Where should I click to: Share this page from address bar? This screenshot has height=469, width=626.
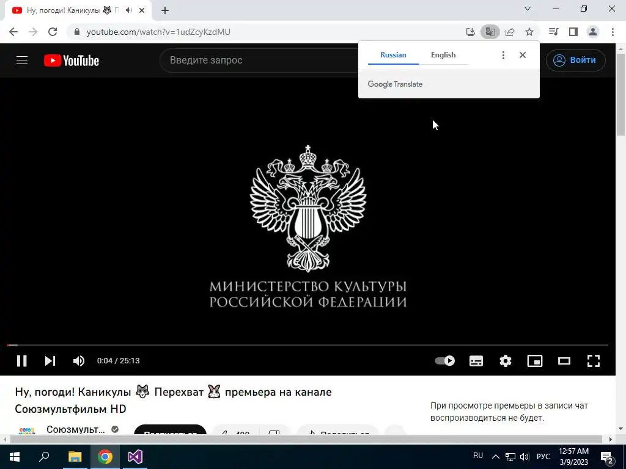pyautogui.click(x=510, y=32)
